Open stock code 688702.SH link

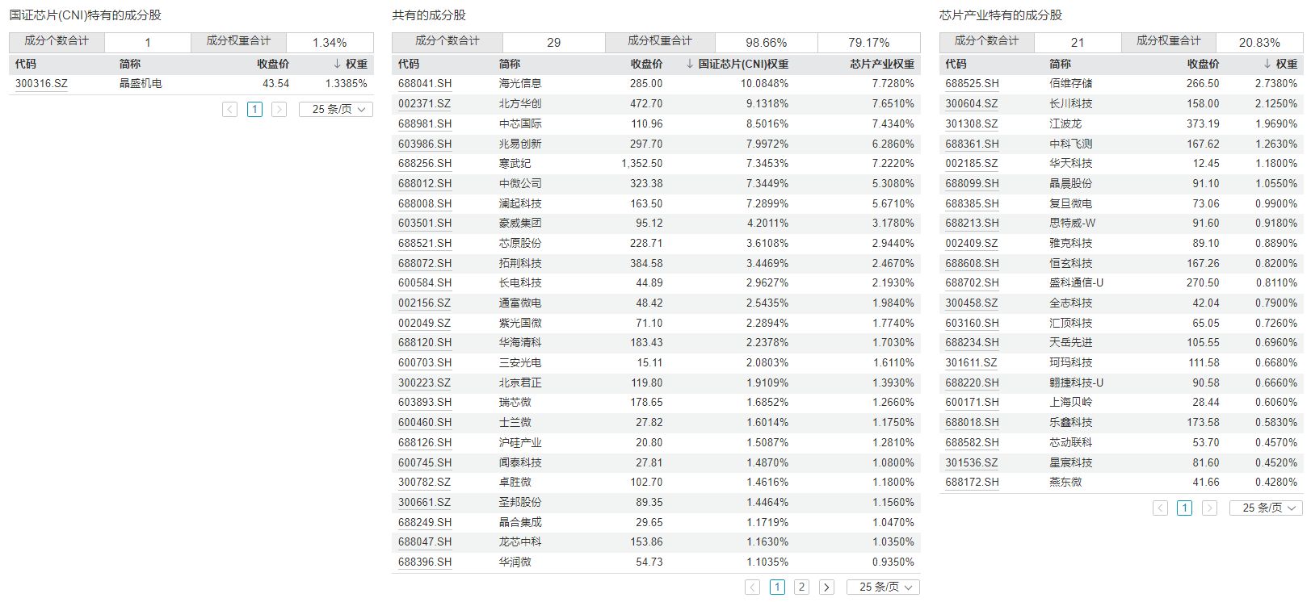coord(973,282)
